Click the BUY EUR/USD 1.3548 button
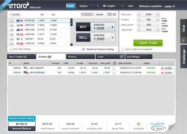This screenshot has height=134, width=187. point(96,27)
